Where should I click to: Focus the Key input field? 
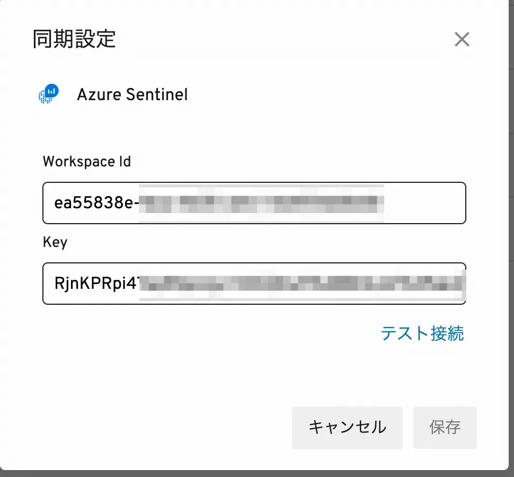(254, 284)
